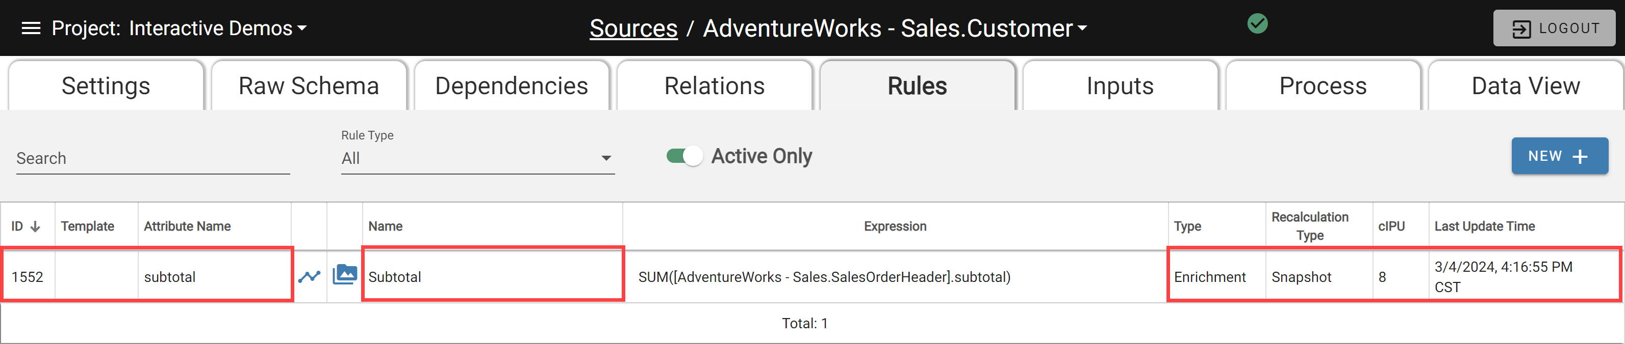Click the image icon beside Subtotal

(x=344, y=275)
